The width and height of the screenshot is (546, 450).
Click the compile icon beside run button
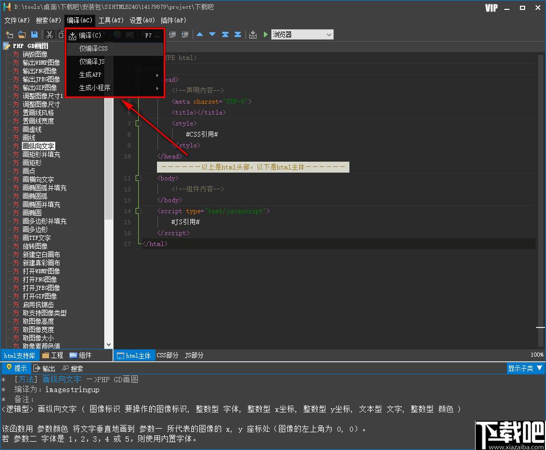(253, 34)
